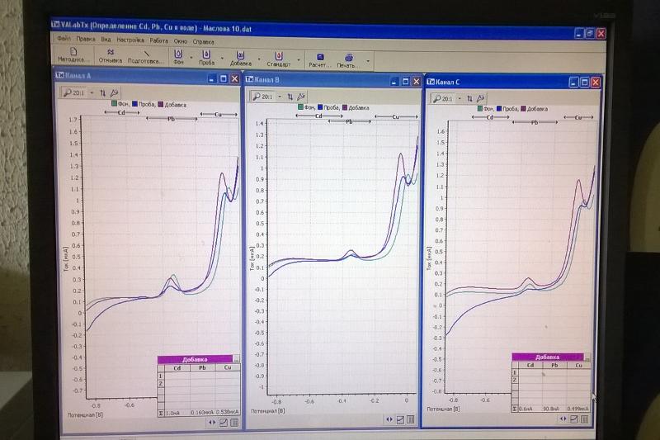Toggle graph view button in Канал C
Viewport: 660px width, 440px height.
tap(573, 419)
